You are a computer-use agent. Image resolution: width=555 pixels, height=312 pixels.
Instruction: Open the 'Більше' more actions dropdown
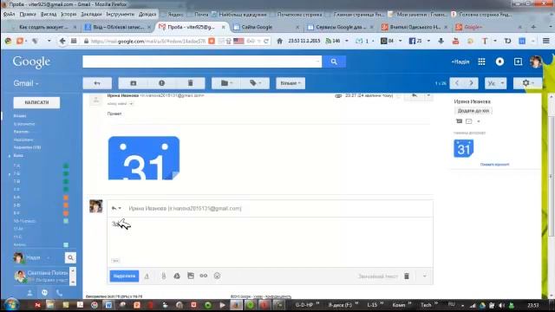291,83
